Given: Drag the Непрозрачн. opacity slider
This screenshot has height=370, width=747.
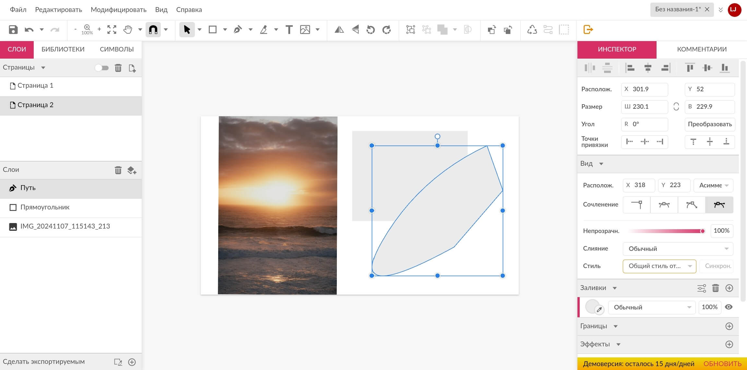Looking at the screenshot, I should [x=704, y=231].
